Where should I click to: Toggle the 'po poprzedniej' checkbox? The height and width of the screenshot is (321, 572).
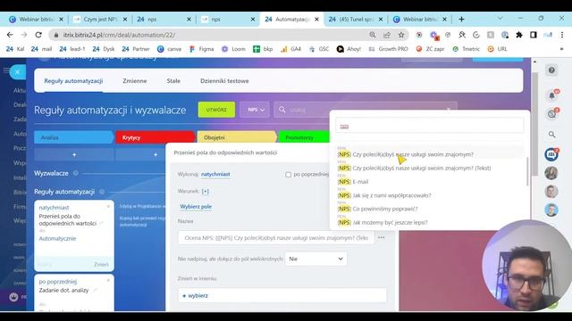click(x=288, y=175)
